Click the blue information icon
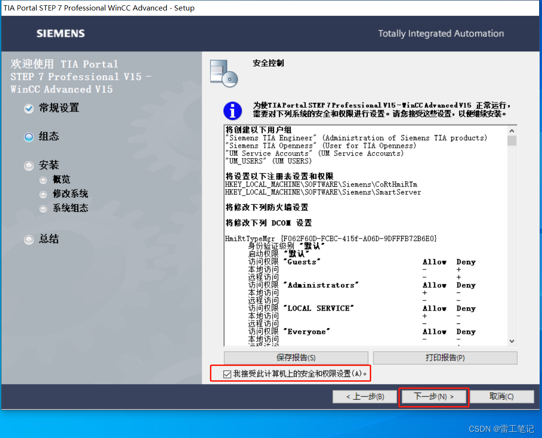The height and width of the screenshot is (438, 542). pyautogui.click(x=232, y=111)
